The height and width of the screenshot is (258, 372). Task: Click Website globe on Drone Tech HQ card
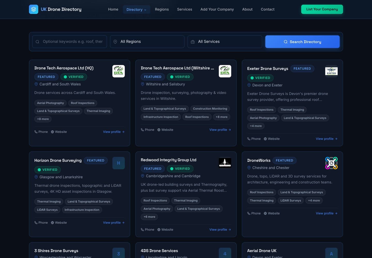pyautogui.click(x=52, y=132)
